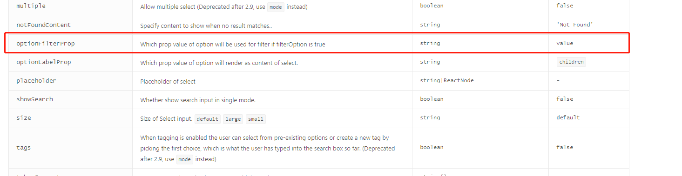Click the 'default' size code tag
The height and width of the screenshot is (176, 682).
point(207,119)
